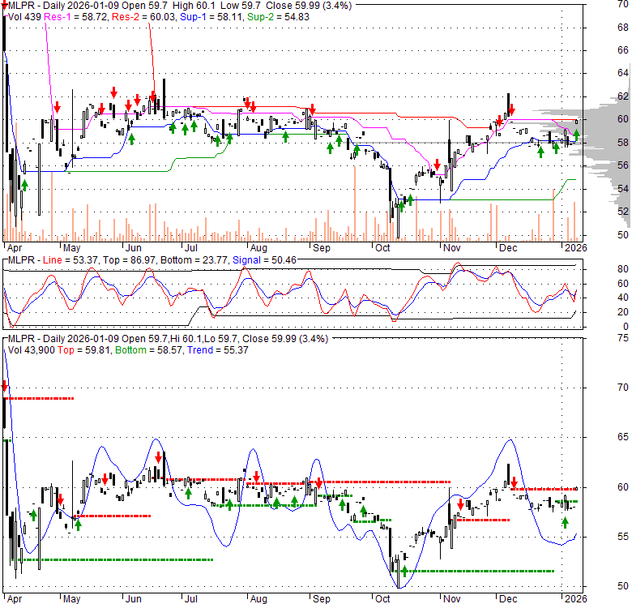632x604 pixels.
Task: Click the green up arrow at January 2026, top chart
Action: [x=577, y=135]
